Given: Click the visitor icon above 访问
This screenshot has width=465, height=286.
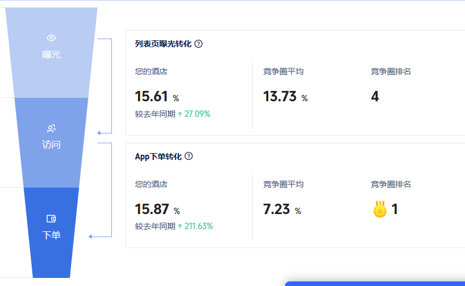Looking at the screenshot, I should (51, 128).
